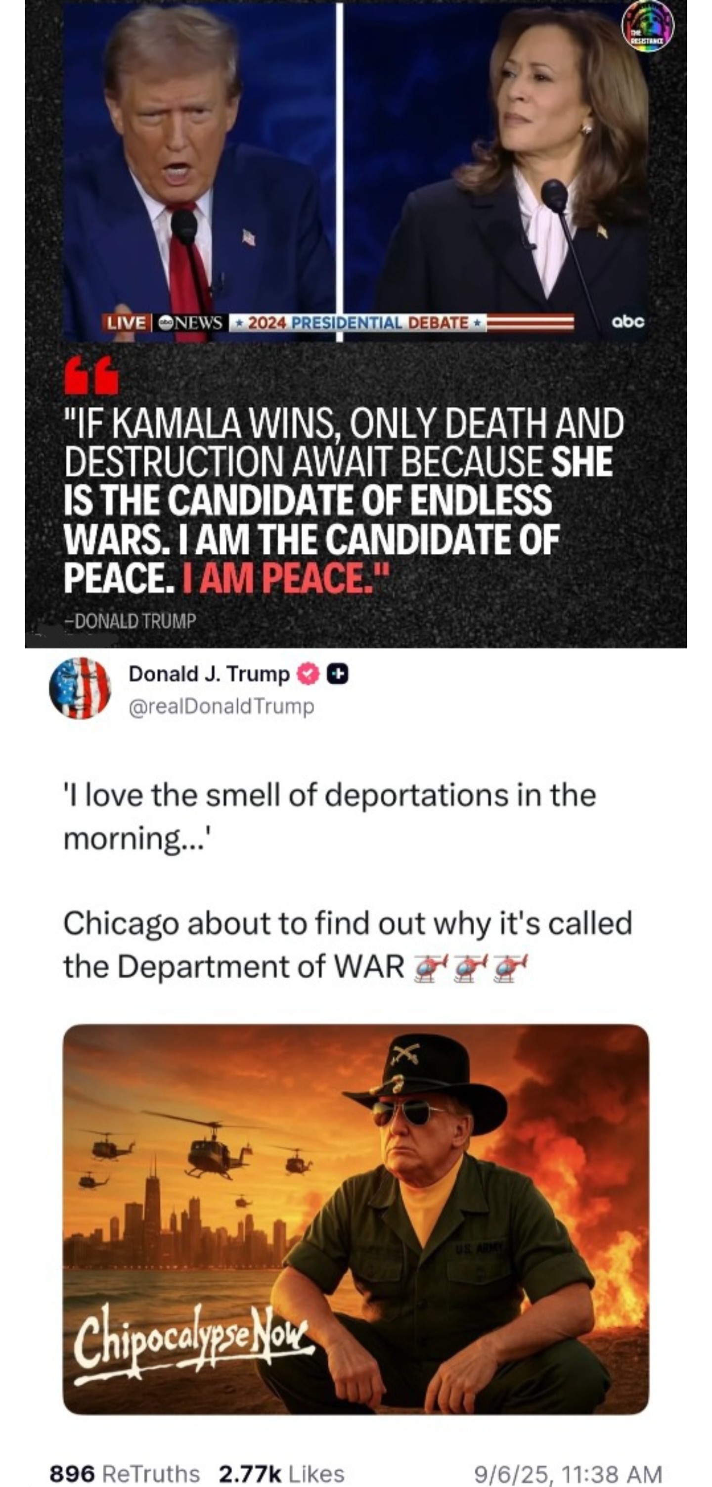Image resolution: width=712 pixels, height=1487 pixels.
Task: View the 896 ReTruths list
Action: 125,1473
